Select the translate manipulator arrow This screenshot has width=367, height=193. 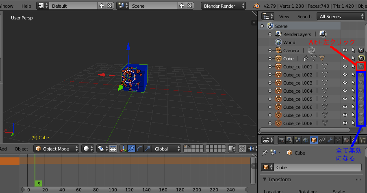pos(132,148)
